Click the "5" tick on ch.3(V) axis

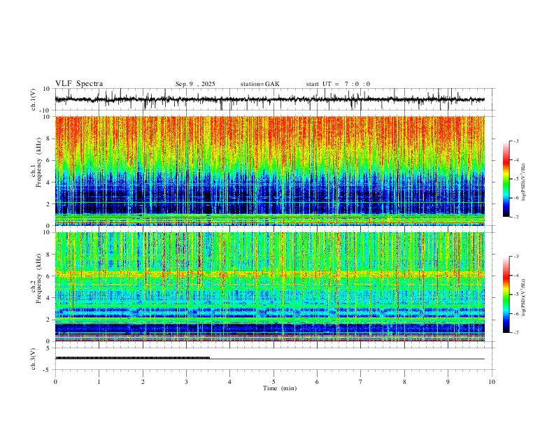[48, 348]
